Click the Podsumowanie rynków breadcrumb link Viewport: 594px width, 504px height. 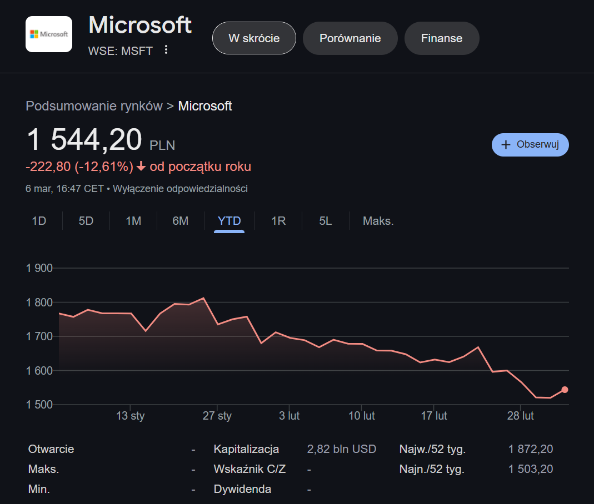point(94,106)
